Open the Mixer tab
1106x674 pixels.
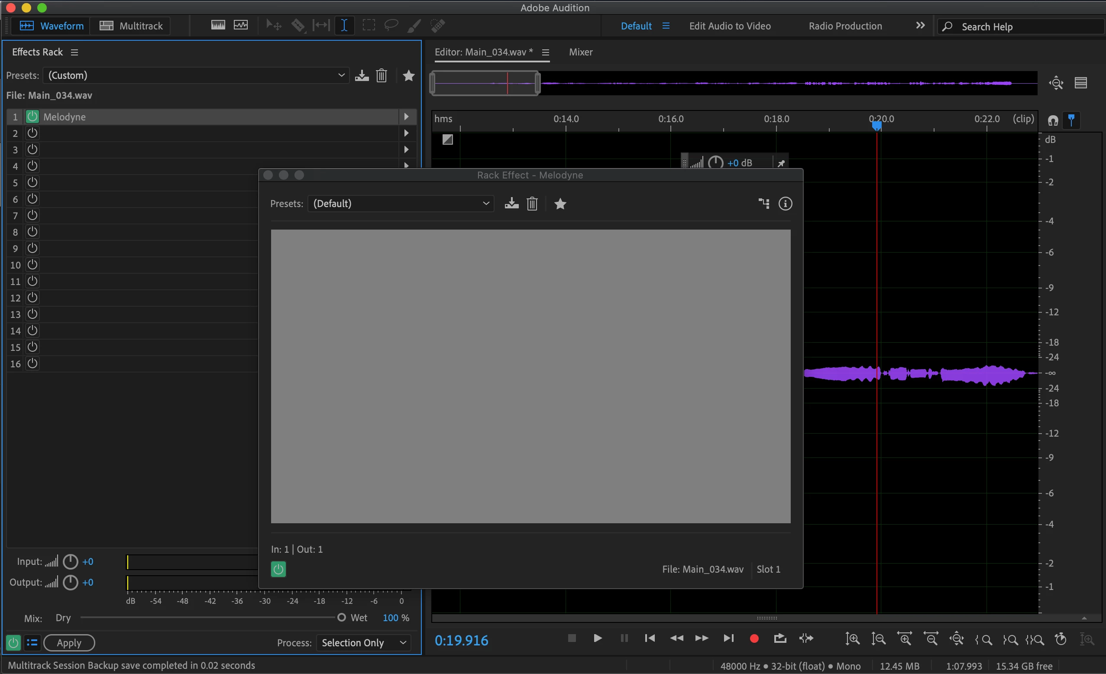click(580, 52)
